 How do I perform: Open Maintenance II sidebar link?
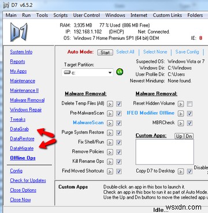24,91
